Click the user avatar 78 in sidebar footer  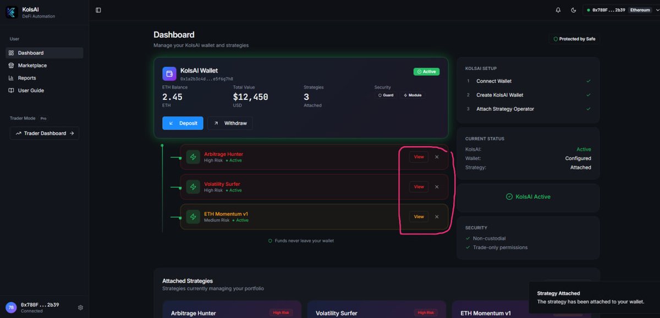[x=11, y=308]
